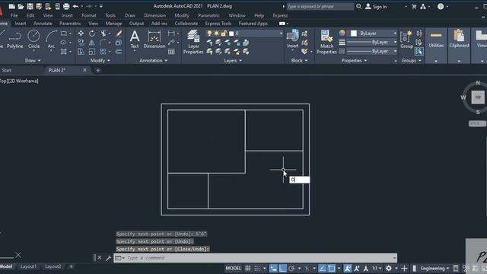This screenshot has height=274, width=487.
Task: Switch to the Start document tab
Action: click(7, 70)
